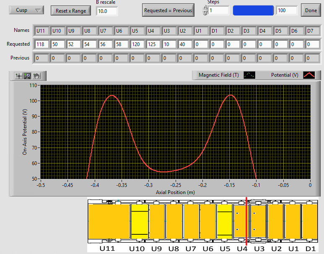
Task: Click the U5 electrode in the trap diagram
Action: click(x=224, y=221)
